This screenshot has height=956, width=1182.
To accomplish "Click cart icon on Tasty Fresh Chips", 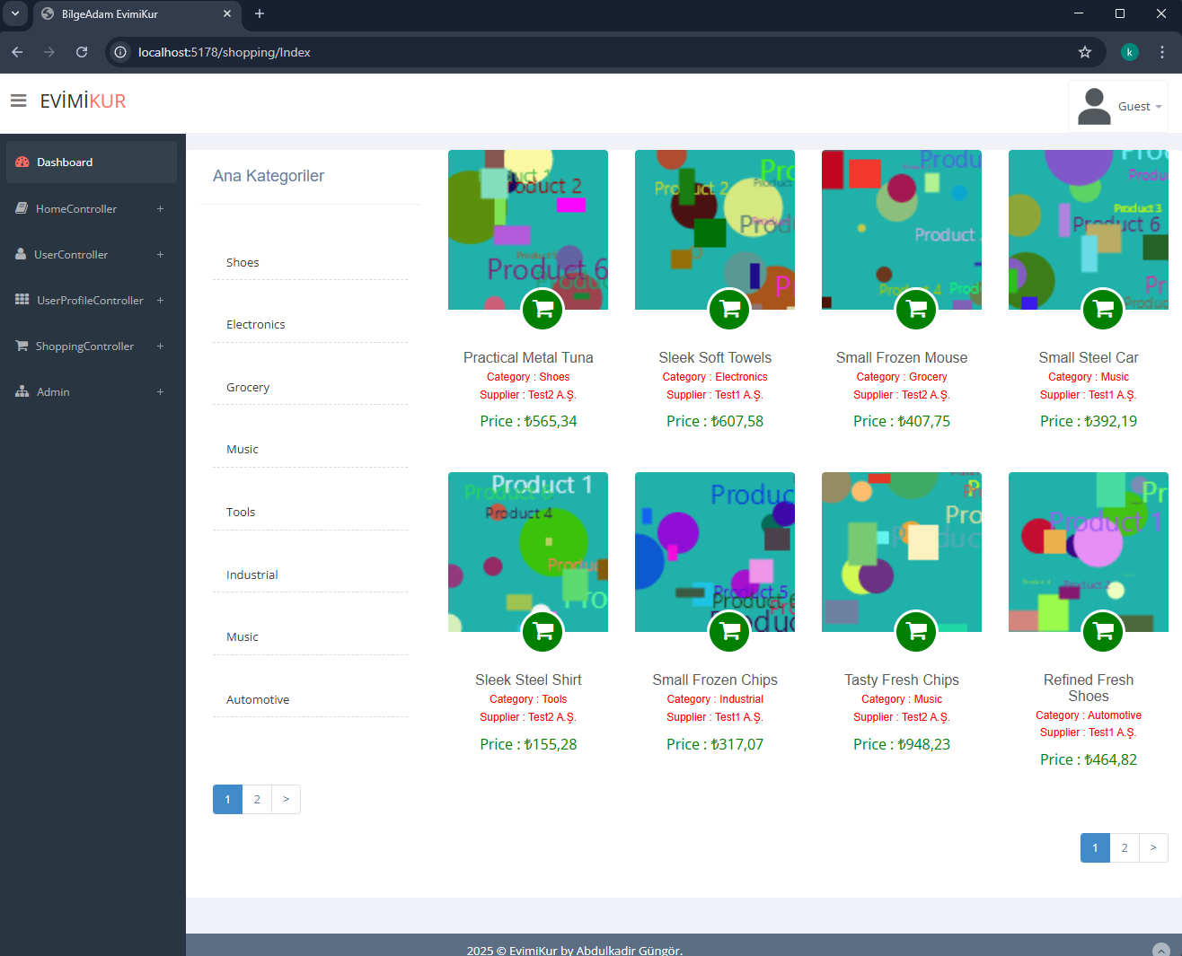I will pyautogui.click(x=916, y=632).
